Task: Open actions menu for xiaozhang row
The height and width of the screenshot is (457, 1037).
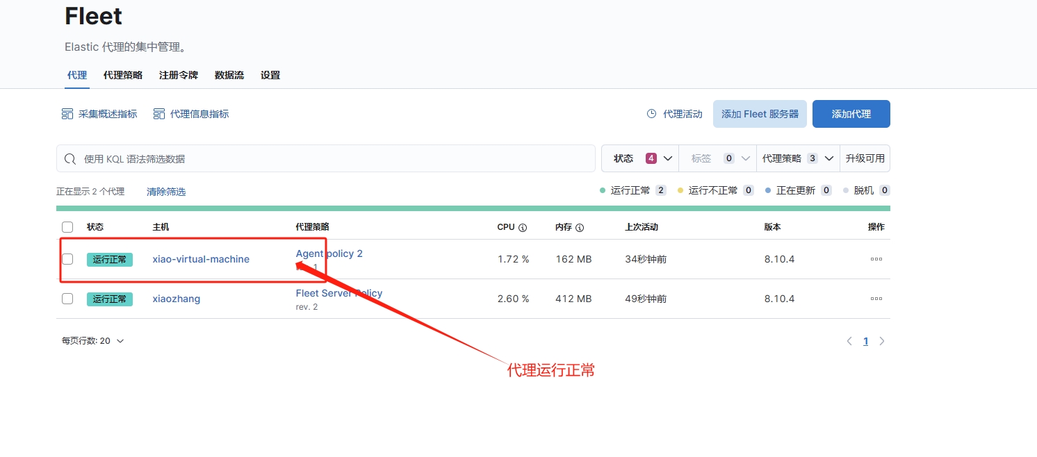Action: click(876, 299)
